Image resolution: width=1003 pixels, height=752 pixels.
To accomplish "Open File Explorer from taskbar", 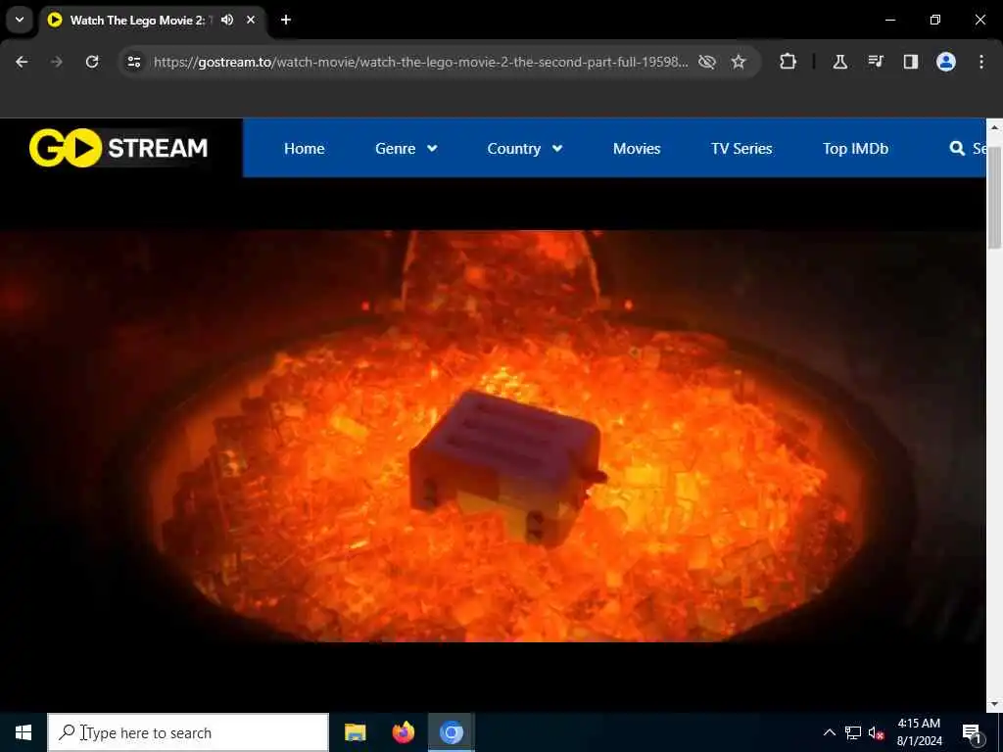I will click(x=355, y=732).
